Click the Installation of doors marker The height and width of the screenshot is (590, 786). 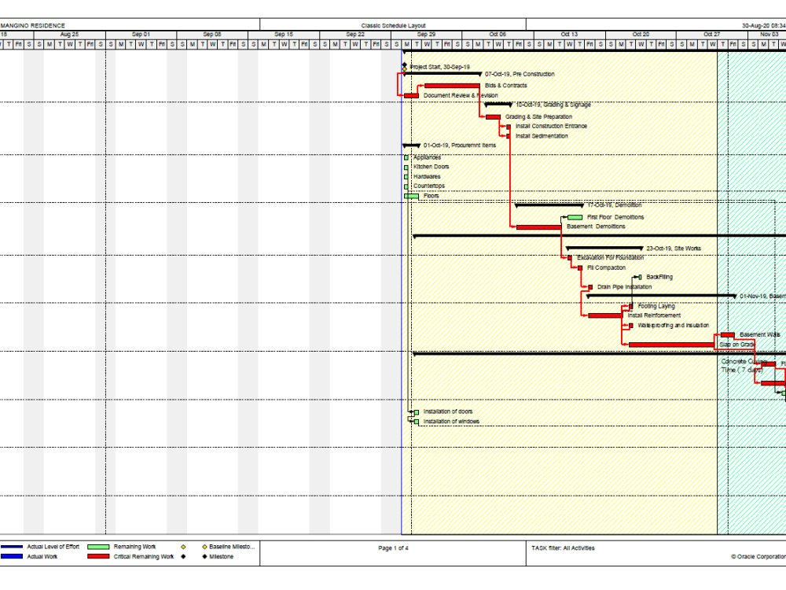pos(417,412)
